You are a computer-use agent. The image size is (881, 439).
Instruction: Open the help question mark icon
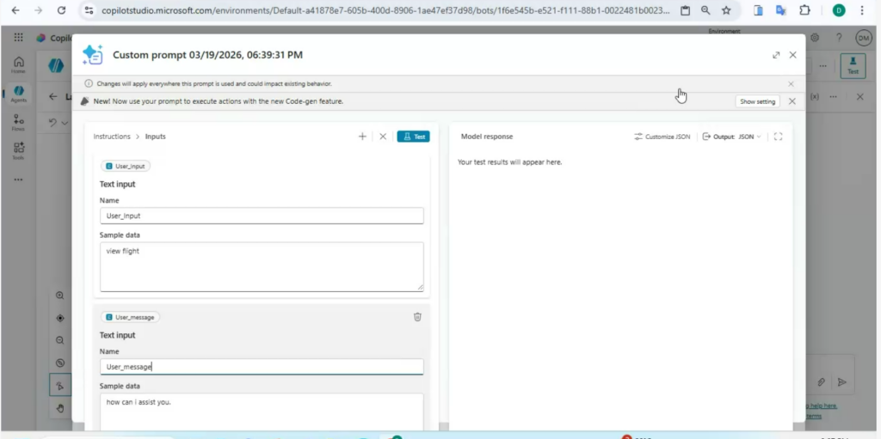839,38
